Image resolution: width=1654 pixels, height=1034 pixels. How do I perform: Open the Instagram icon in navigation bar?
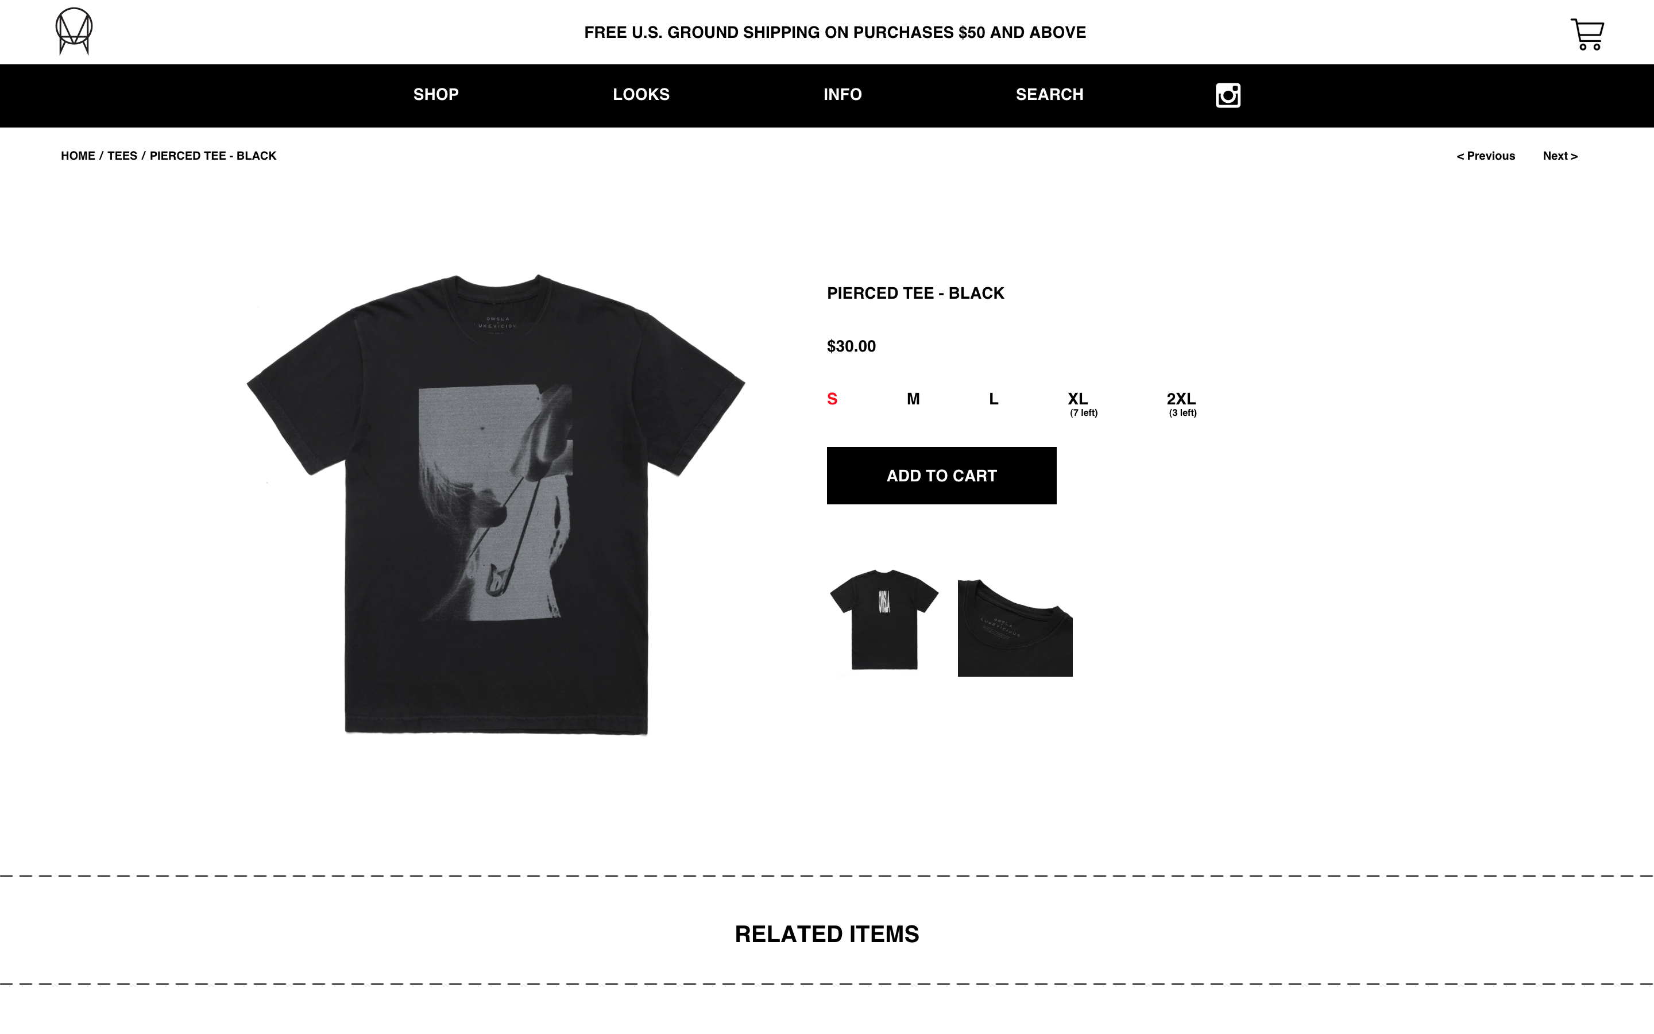[1227, 95]
